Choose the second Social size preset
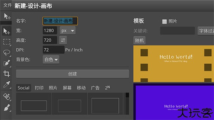This screenshot has width=214, height=120. (x=69, y=104)
